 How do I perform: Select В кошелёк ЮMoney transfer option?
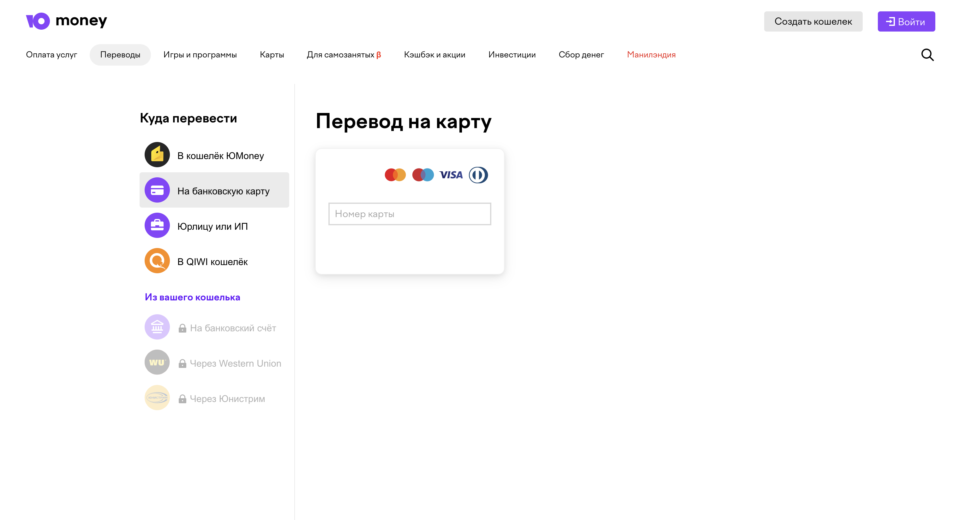(214, 155)
